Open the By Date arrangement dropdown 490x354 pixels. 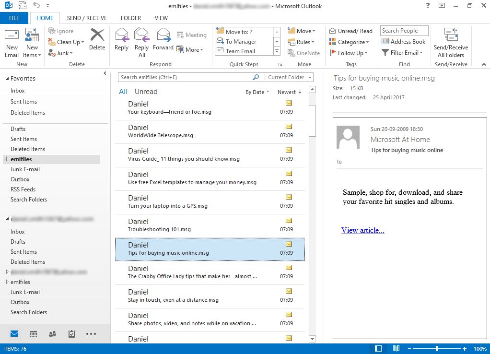[257, 92]
